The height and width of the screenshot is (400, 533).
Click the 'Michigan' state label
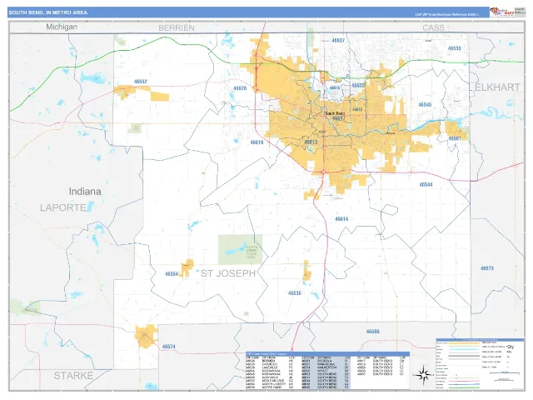click(62, 27)
